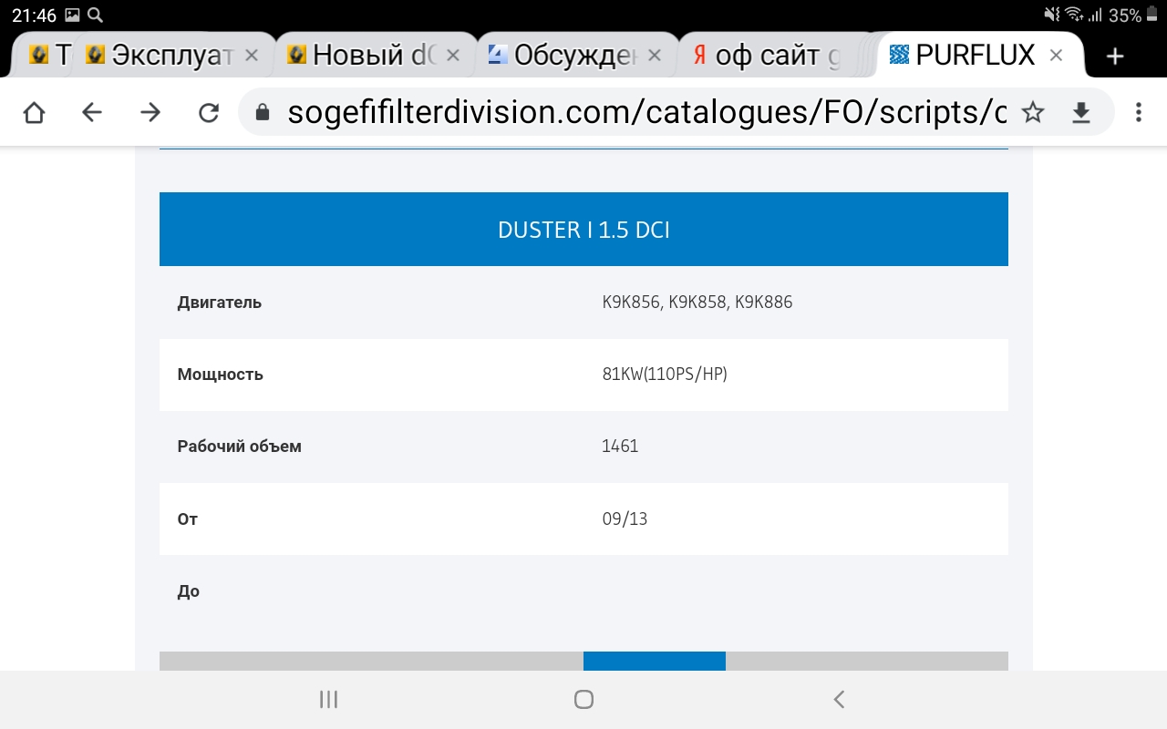Image resolution: width=1167 pixels, height=729 pixels.
Task: Switch to the Обсужден tab
Action: [575, 56]
